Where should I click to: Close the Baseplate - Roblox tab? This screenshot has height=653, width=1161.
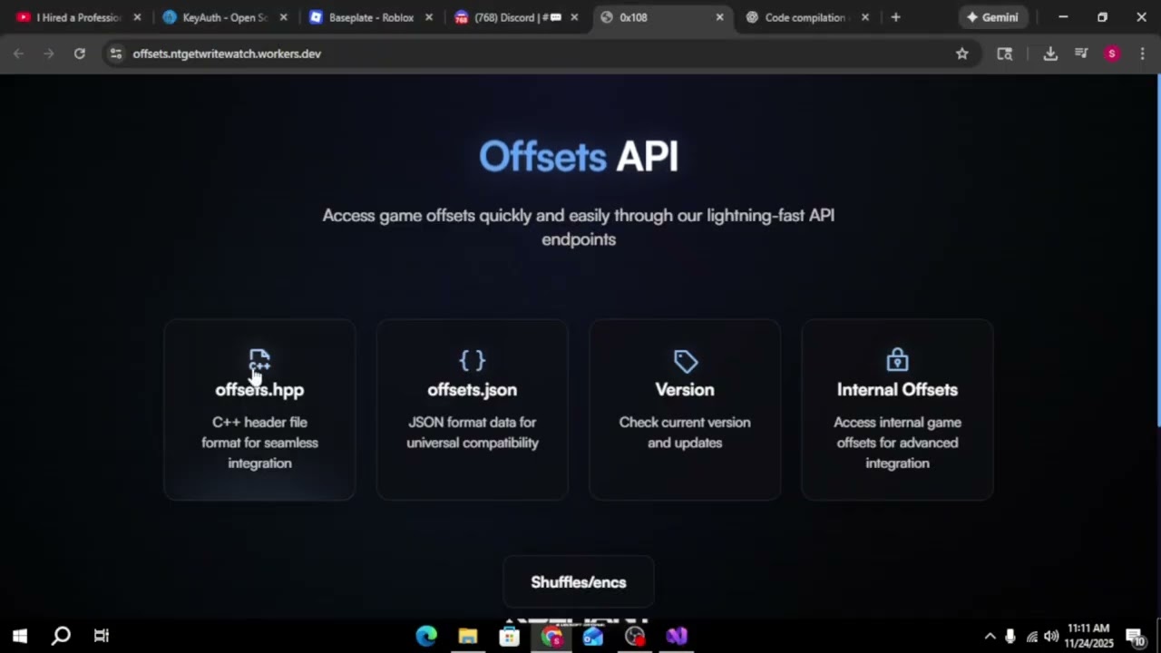(429, 17)
